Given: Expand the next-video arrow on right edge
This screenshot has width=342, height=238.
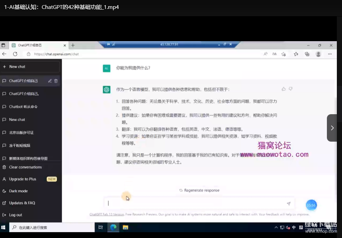Looking at the screenshot, I should coord(332,128).
